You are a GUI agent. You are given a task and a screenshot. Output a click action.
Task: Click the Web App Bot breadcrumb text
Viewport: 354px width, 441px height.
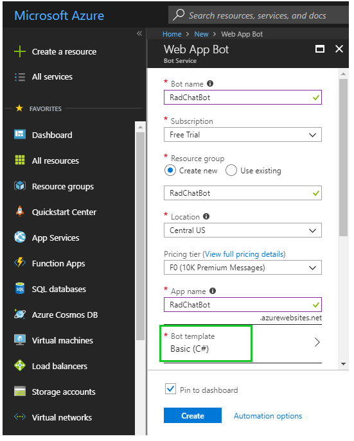[242, 34]
